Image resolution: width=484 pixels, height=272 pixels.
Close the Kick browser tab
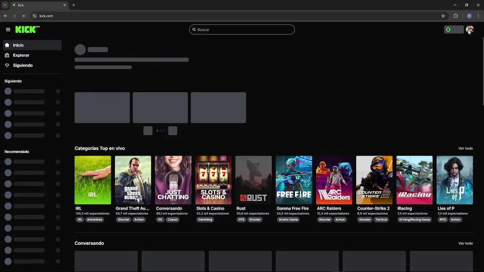pos(64,5)
